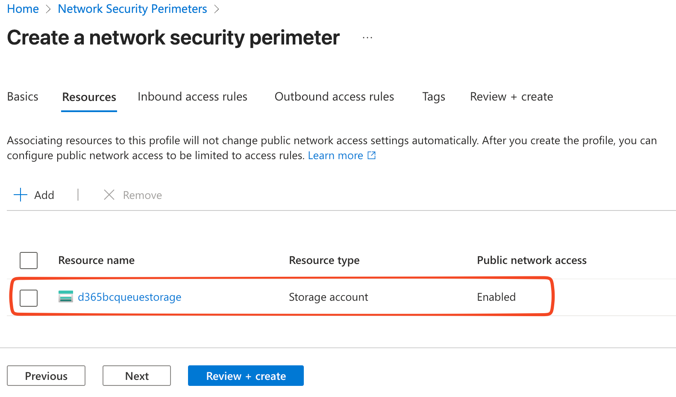Go to Home breadcrumb link
Viewport: 676px width, 397px height.
pos(23,9)
